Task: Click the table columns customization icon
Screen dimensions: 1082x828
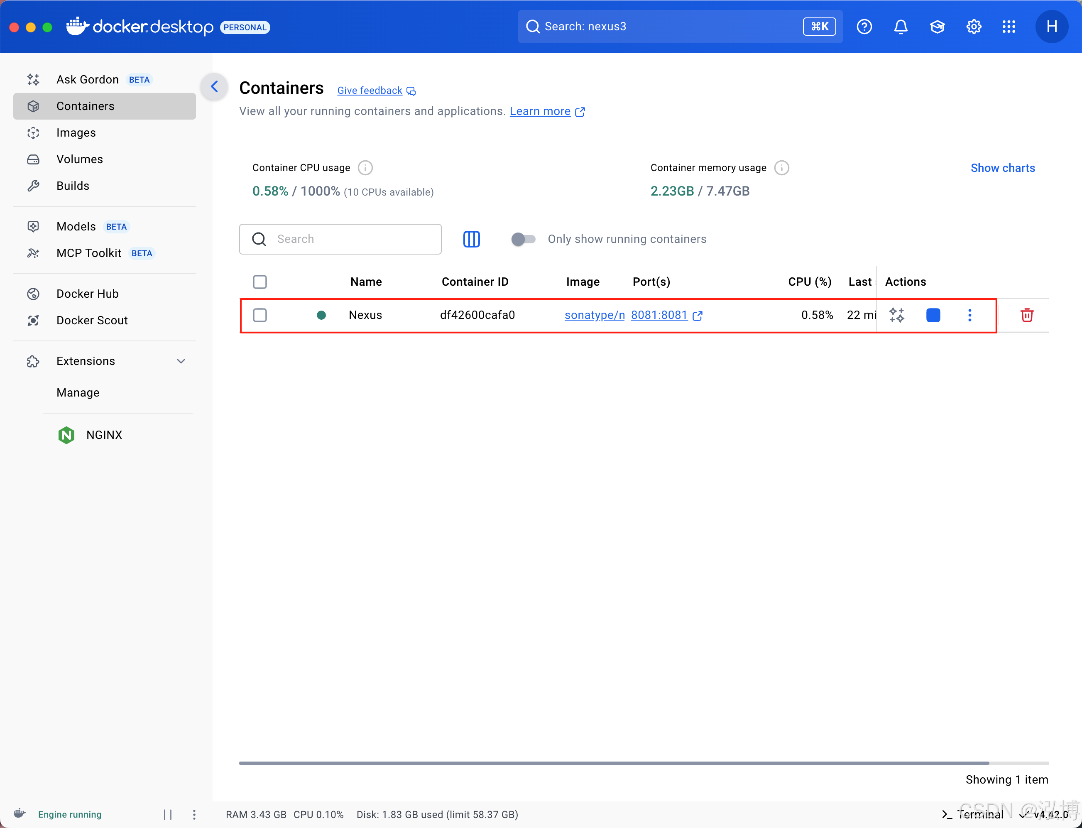Action: 471,239
